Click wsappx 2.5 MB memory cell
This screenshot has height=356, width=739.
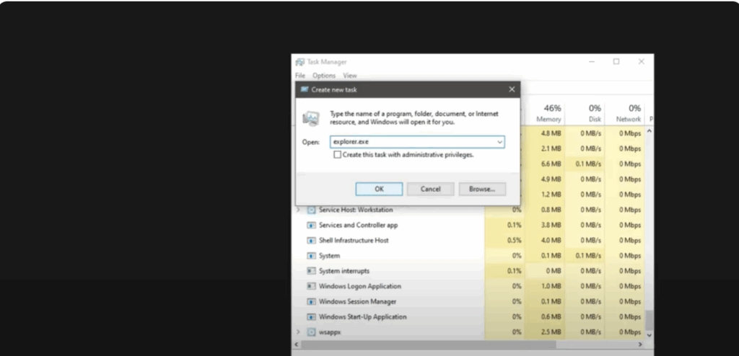pos(544,332)
